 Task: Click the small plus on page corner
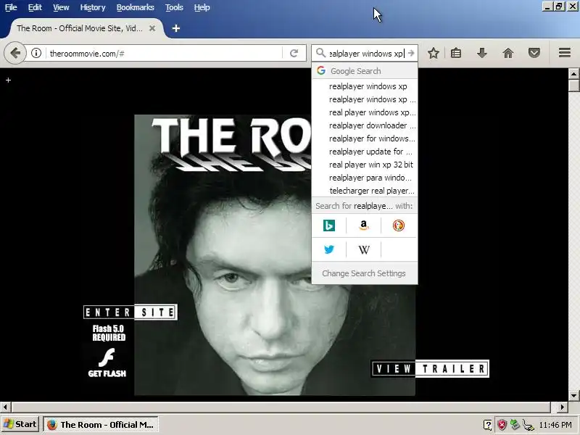pyautogui.click(x=8, y=80)
